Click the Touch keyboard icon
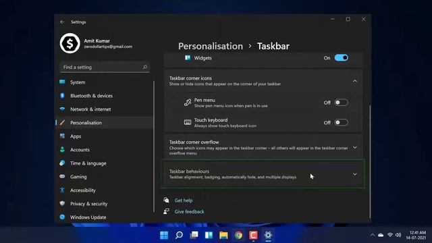The width and height of the screenshot is (432, 243). (x=188, y=122)
